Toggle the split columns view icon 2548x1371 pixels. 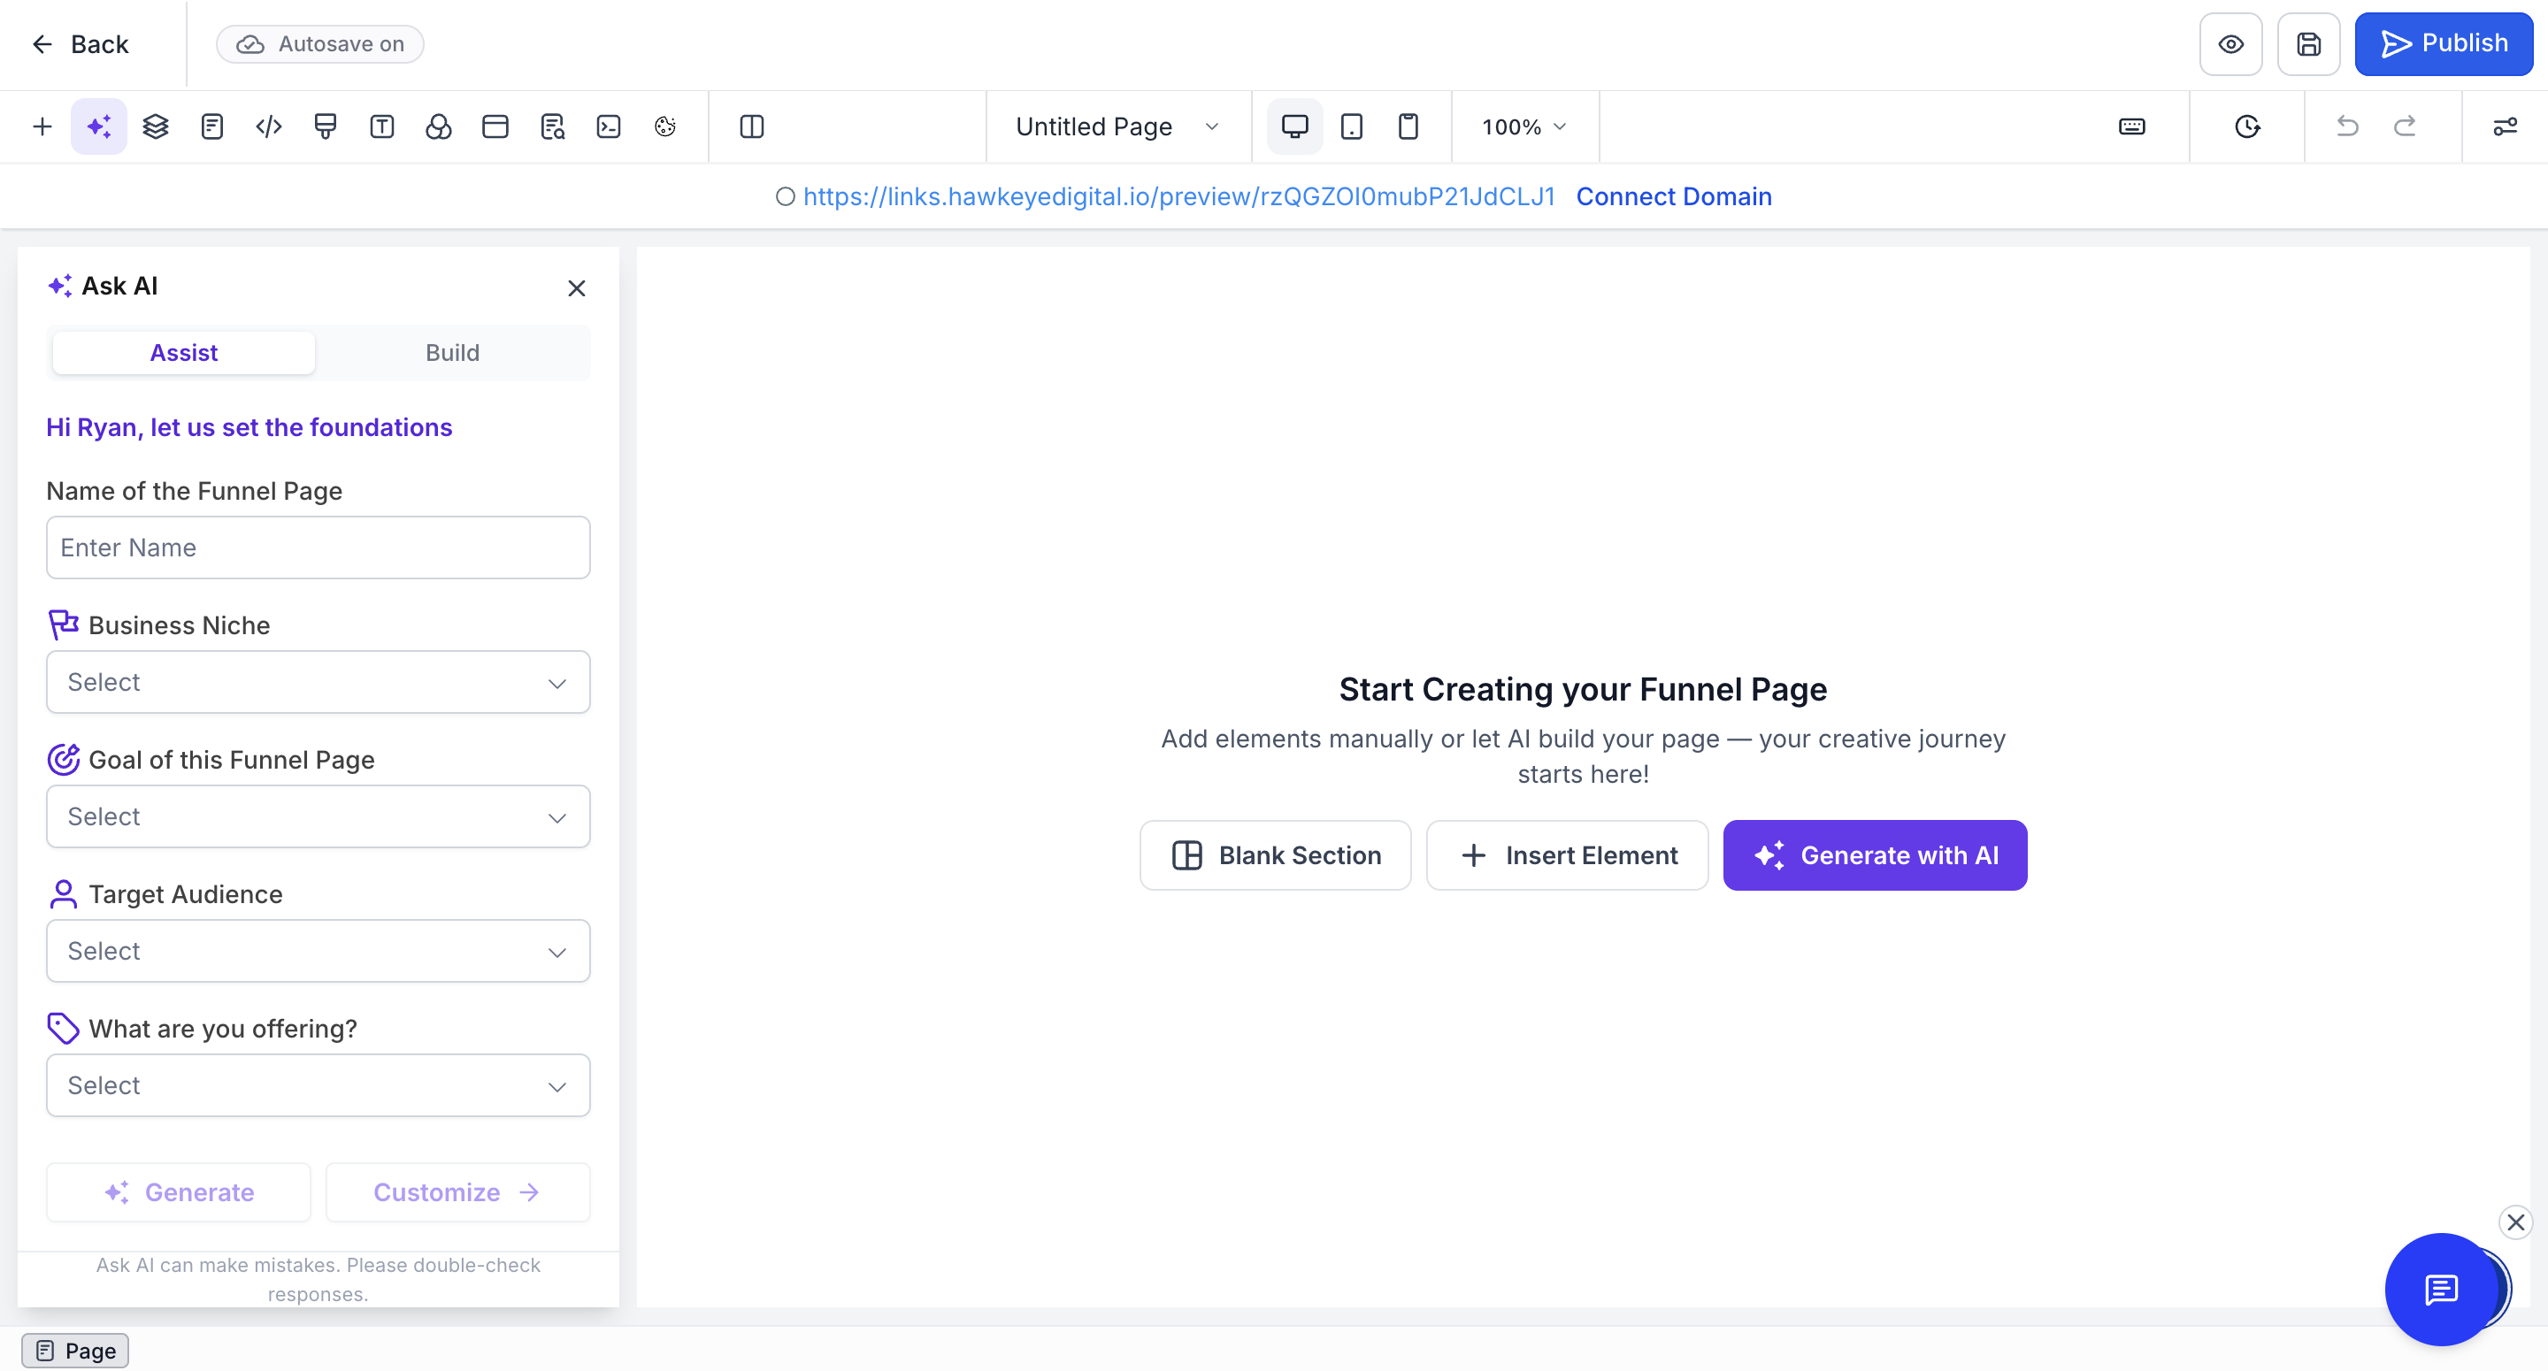(x=752, y=126)
